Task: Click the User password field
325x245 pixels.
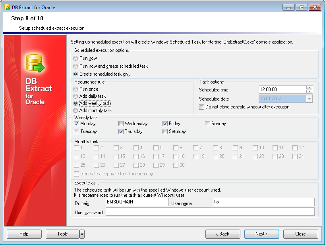Action: [x=210, y=212]
